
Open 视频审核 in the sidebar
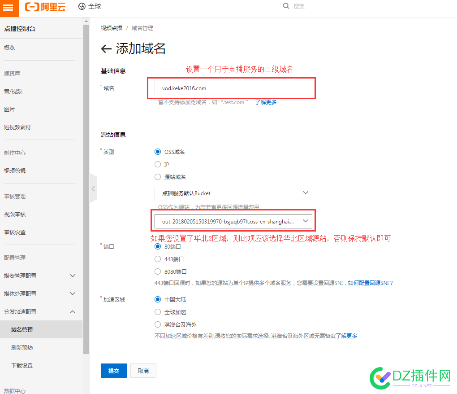tap(15, 215)
